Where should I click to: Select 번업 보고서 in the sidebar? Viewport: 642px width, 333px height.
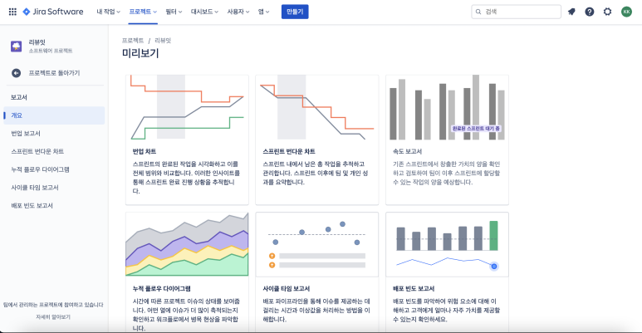pos(26,133)
